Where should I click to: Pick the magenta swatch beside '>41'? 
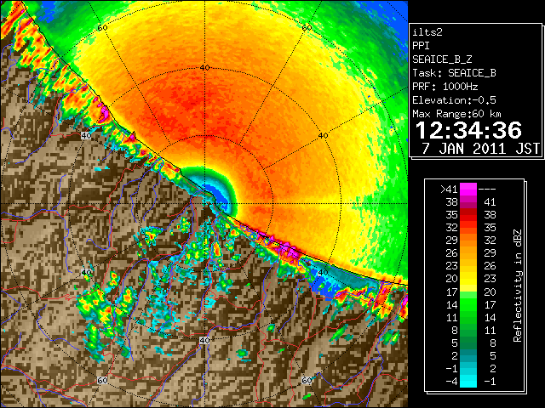tap(468, 189)
